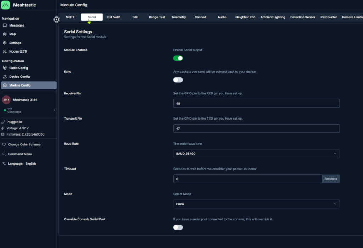This screenshot has height=248, width=363.
Task: Switch to the MQTT tab
Action: pos(70,17)
